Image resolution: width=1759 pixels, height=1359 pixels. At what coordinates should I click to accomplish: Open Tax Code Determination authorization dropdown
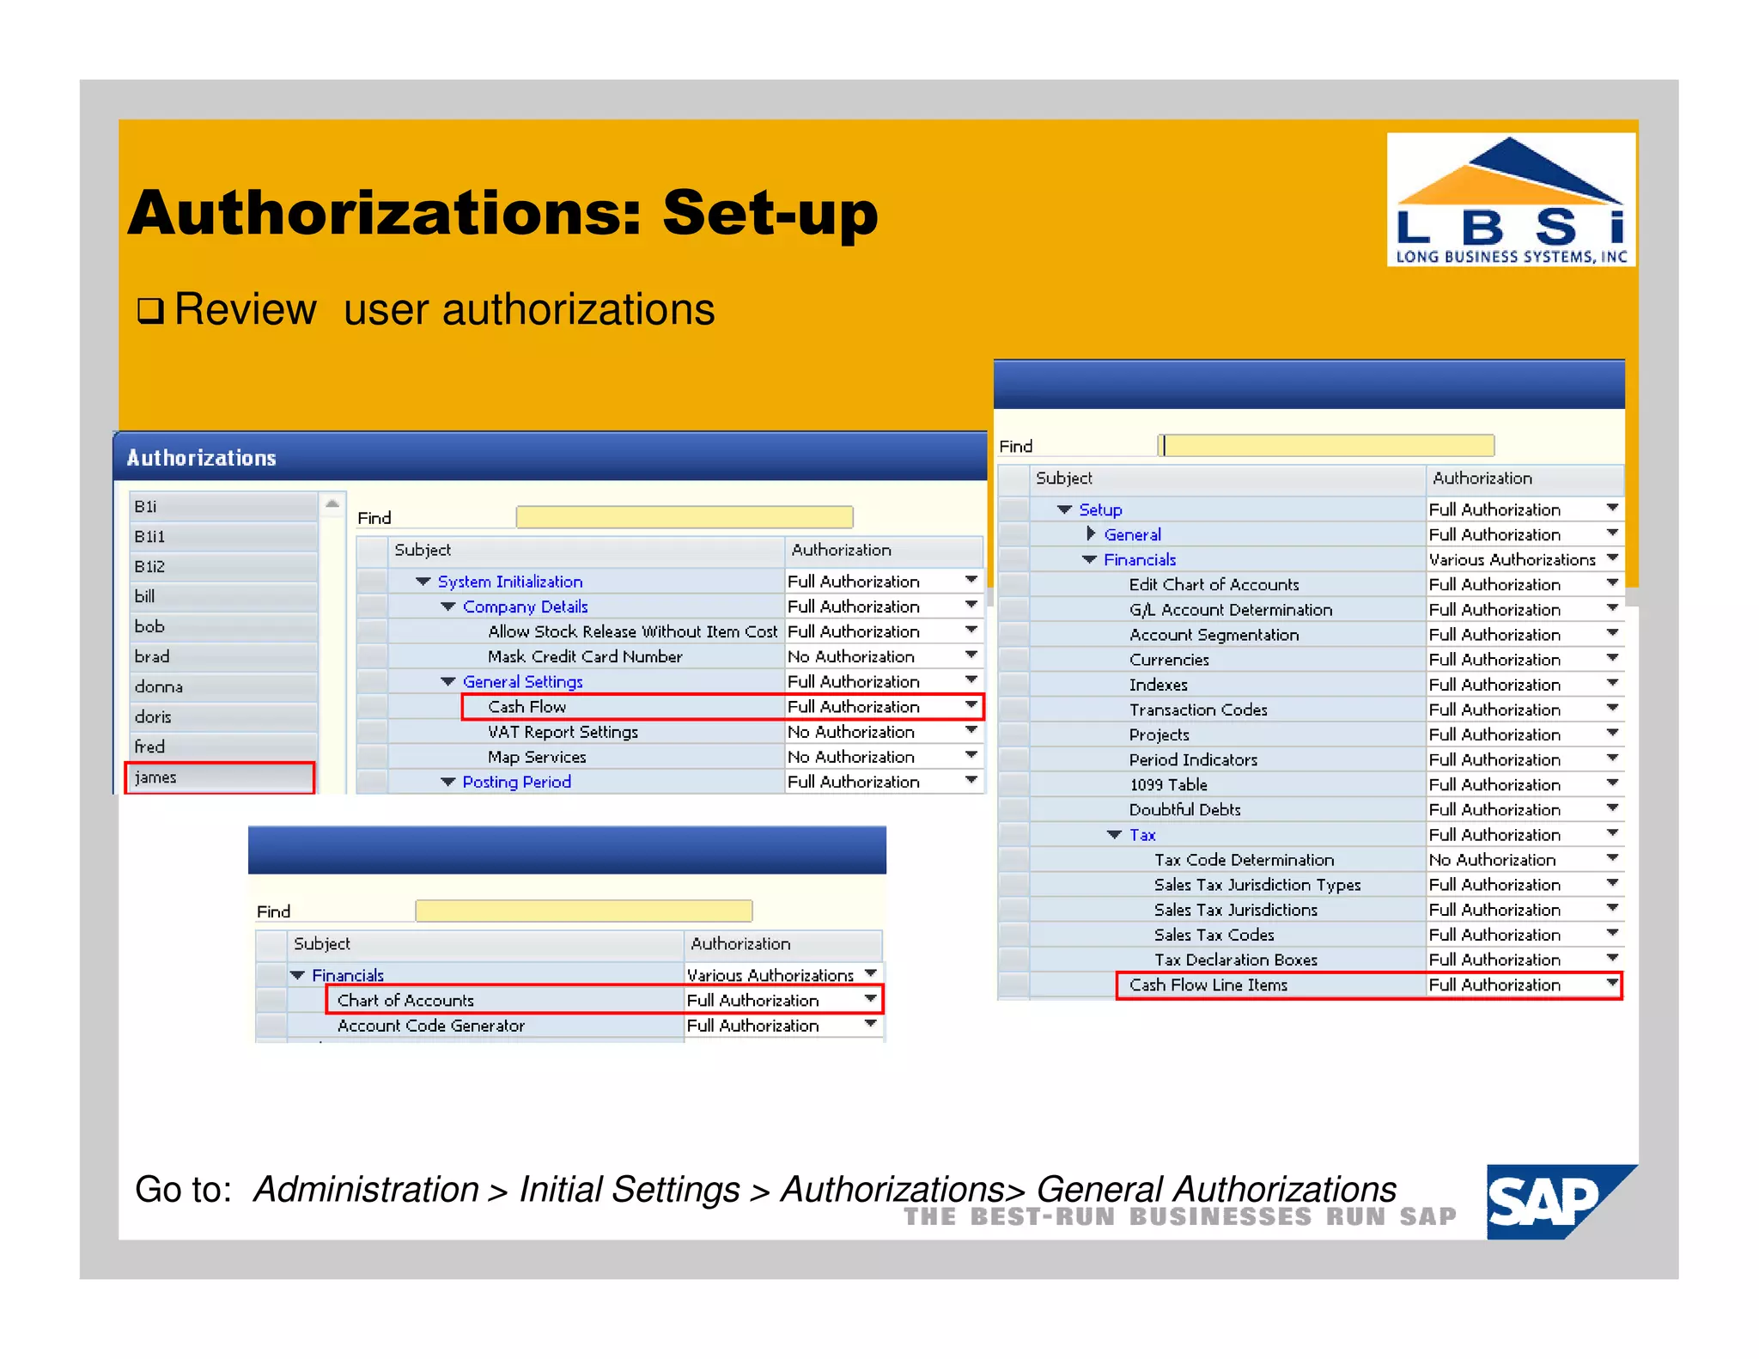(x=1612, y=858)
